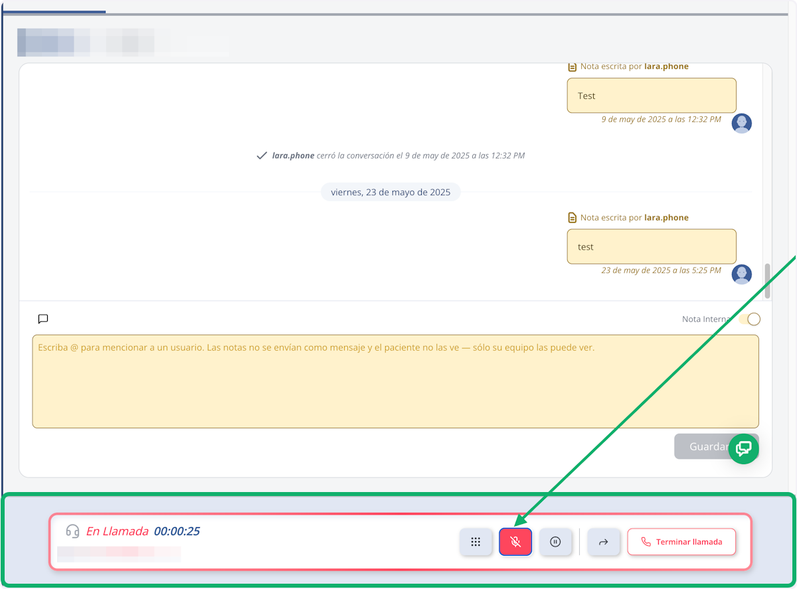Click the Terminar llamada button
Viewport: 797px width, 589px height.
click(682, 542)
